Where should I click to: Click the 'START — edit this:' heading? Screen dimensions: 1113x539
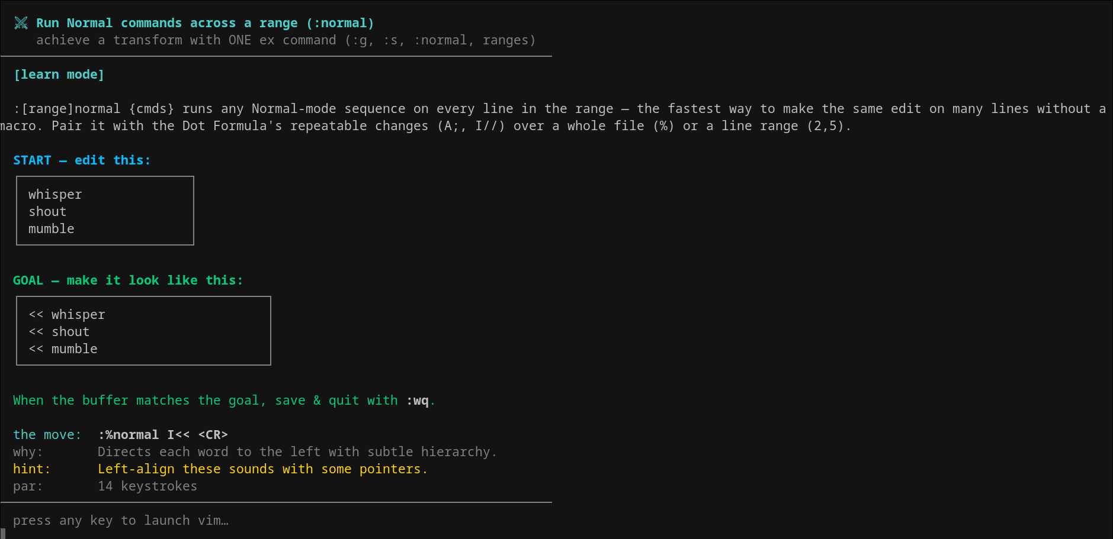point(82,160)
